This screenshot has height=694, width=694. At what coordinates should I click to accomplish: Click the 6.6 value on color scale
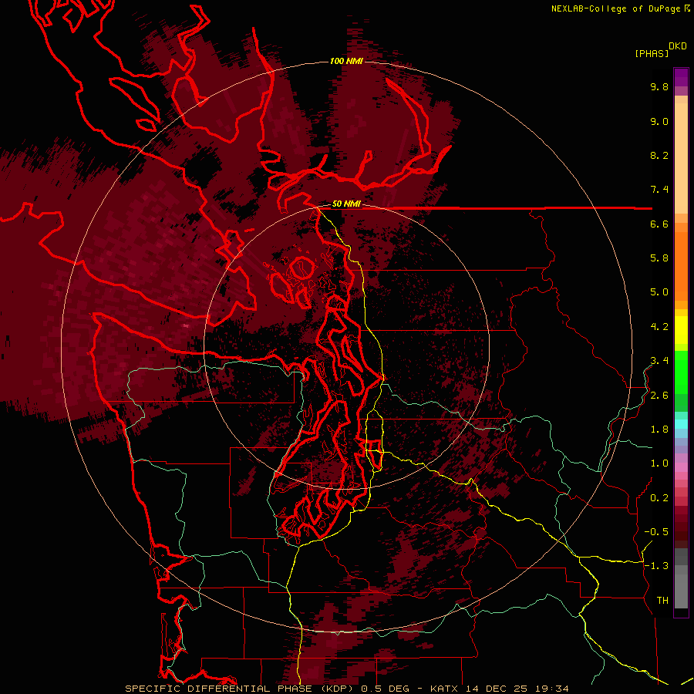click(659, 224)
